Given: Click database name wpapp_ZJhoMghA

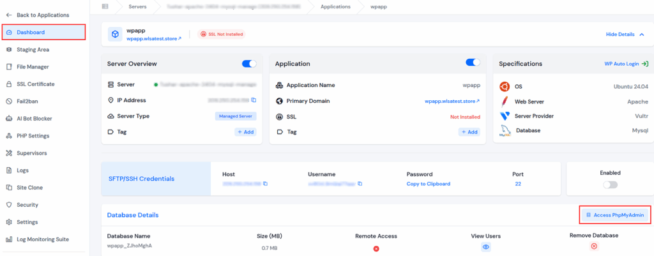Looking at the screenshot, I should (x=130, y=245).
